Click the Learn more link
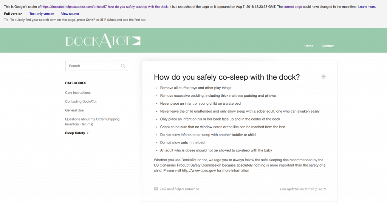387x204 pixels. pos(367,7)
